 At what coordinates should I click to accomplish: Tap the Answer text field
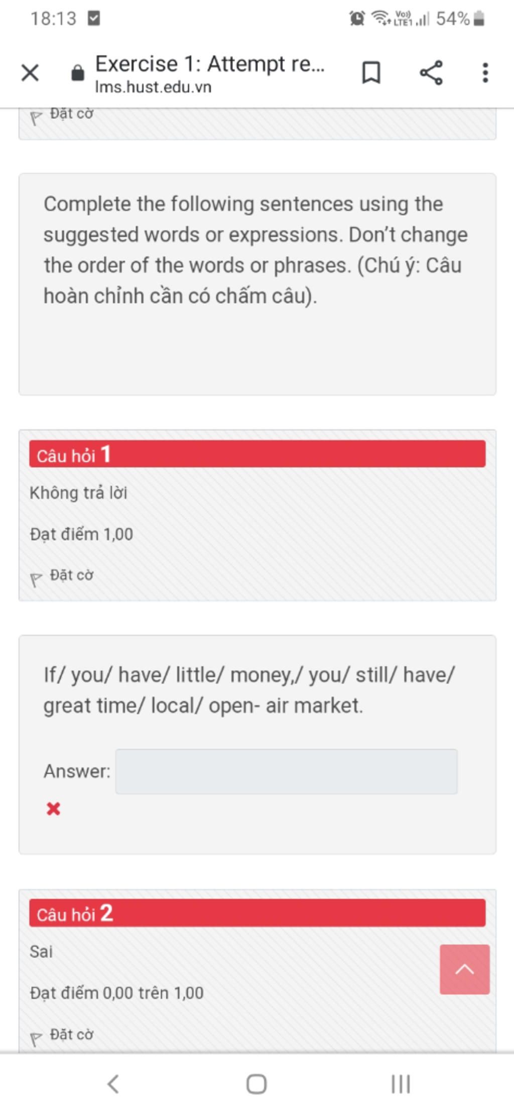pyautogui.click(x=286, y=771)
